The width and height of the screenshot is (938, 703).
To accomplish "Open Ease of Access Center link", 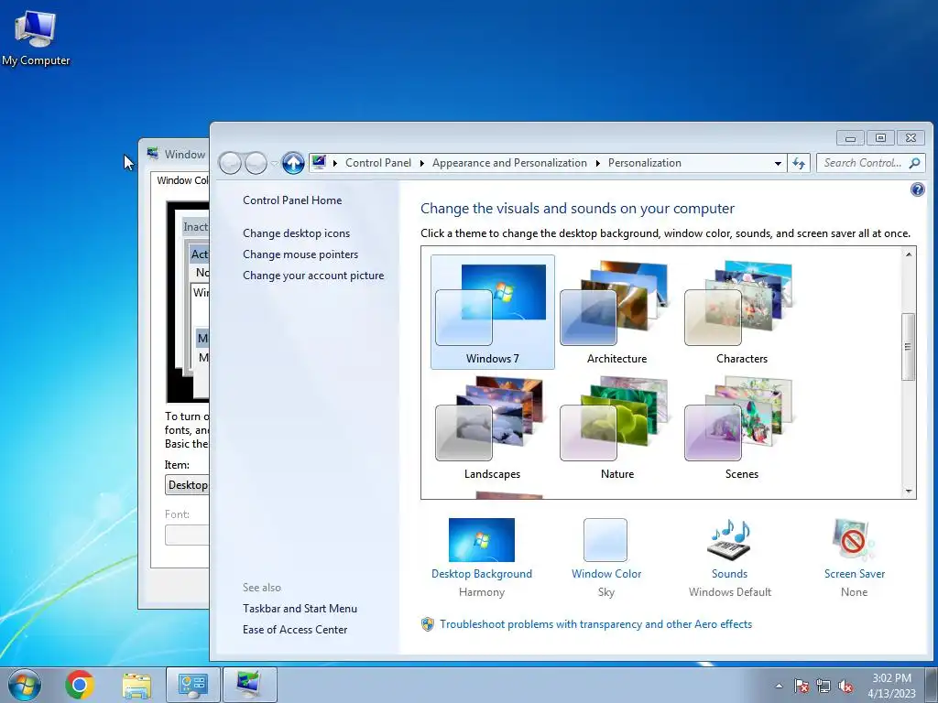I will tap(295, 630).
